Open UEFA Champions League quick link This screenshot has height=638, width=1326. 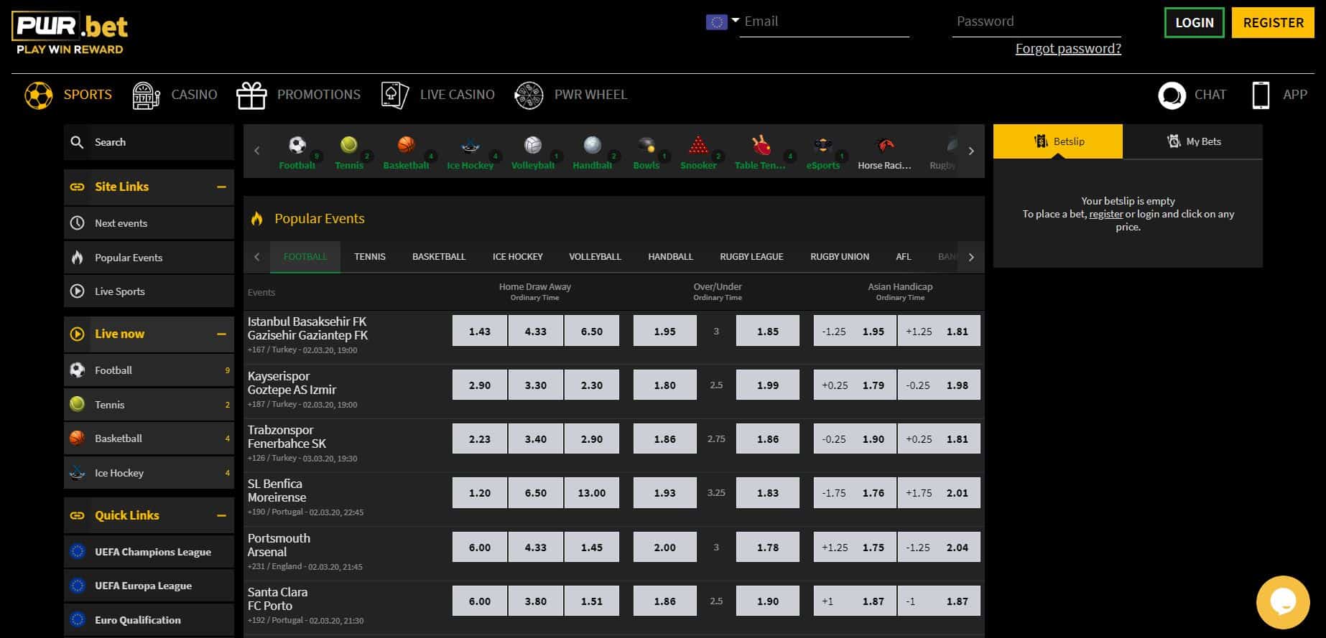(x=149, y=552)
